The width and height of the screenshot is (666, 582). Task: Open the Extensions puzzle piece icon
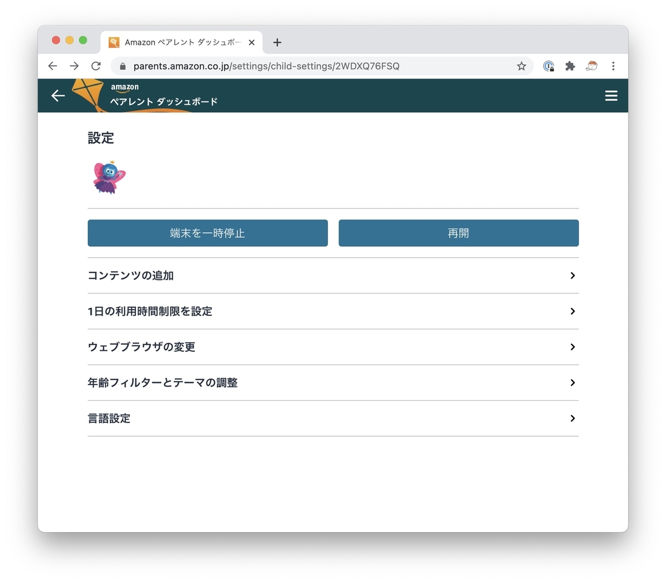coord(570,66)
